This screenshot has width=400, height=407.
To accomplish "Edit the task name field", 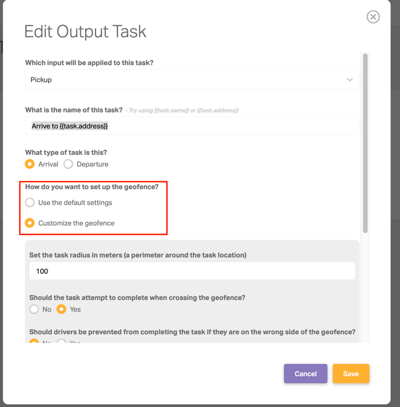I will tap(192, 126).
